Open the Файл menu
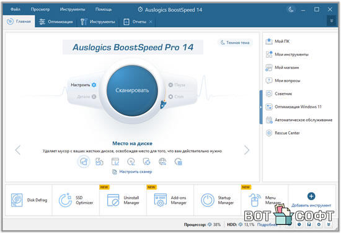The height and width of the screenshot is (233, 341). (x=15, y=9)
